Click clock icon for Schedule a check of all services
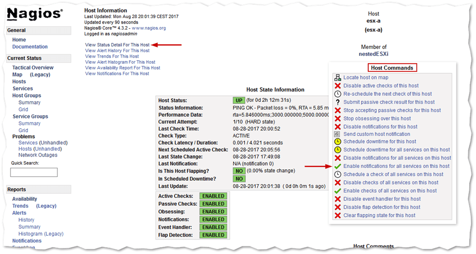Viewport: 476px width, 254px height. coord(337,174)
